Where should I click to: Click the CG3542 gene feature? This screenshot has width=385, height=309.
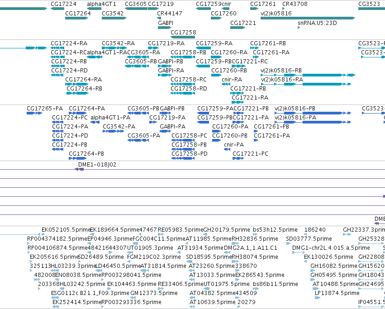[x=114, y=18]
